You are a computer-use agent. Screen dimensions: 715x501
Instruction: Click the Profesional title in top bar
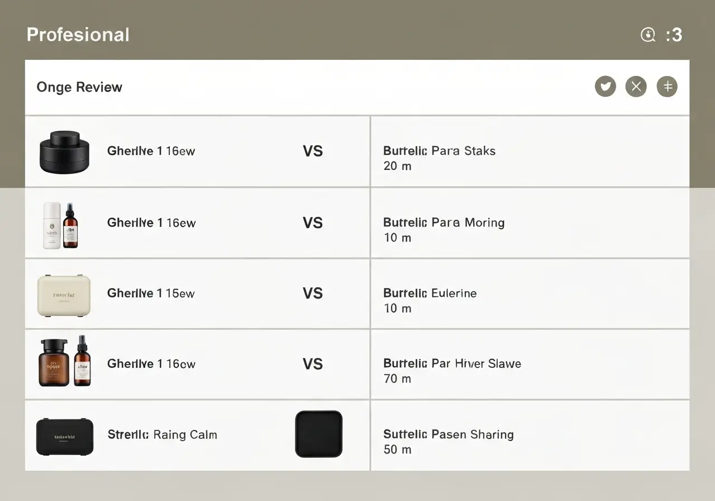[x=78, y=35]
